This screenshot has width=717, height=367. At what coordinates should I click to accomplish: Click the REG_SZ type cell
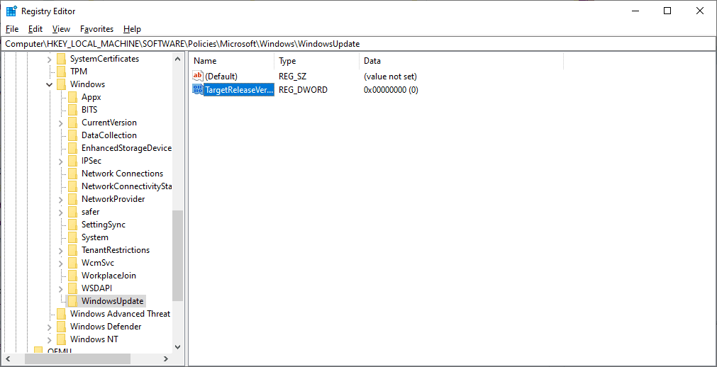click(292, 77)
